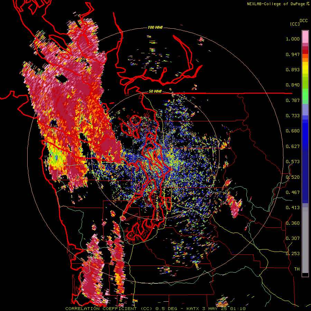Click the yellow segment of the color bar
The height and width of the screenshot is (311, 311).
[x=305, y=68]
